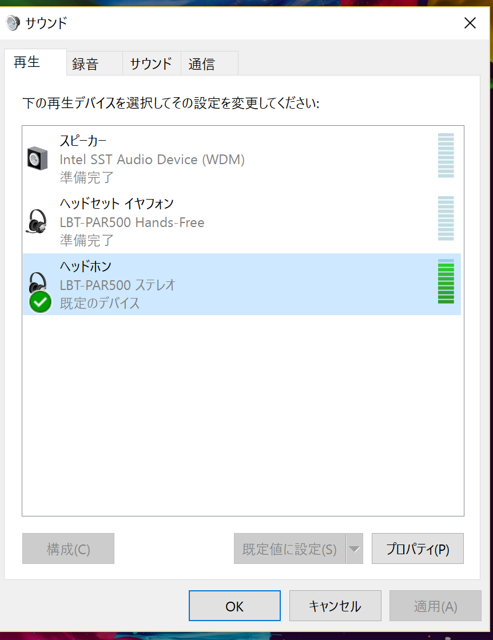Click LBT-PAR500 Hands-Free text
This screenshot has width=493, height=640.
pos(132,222)
